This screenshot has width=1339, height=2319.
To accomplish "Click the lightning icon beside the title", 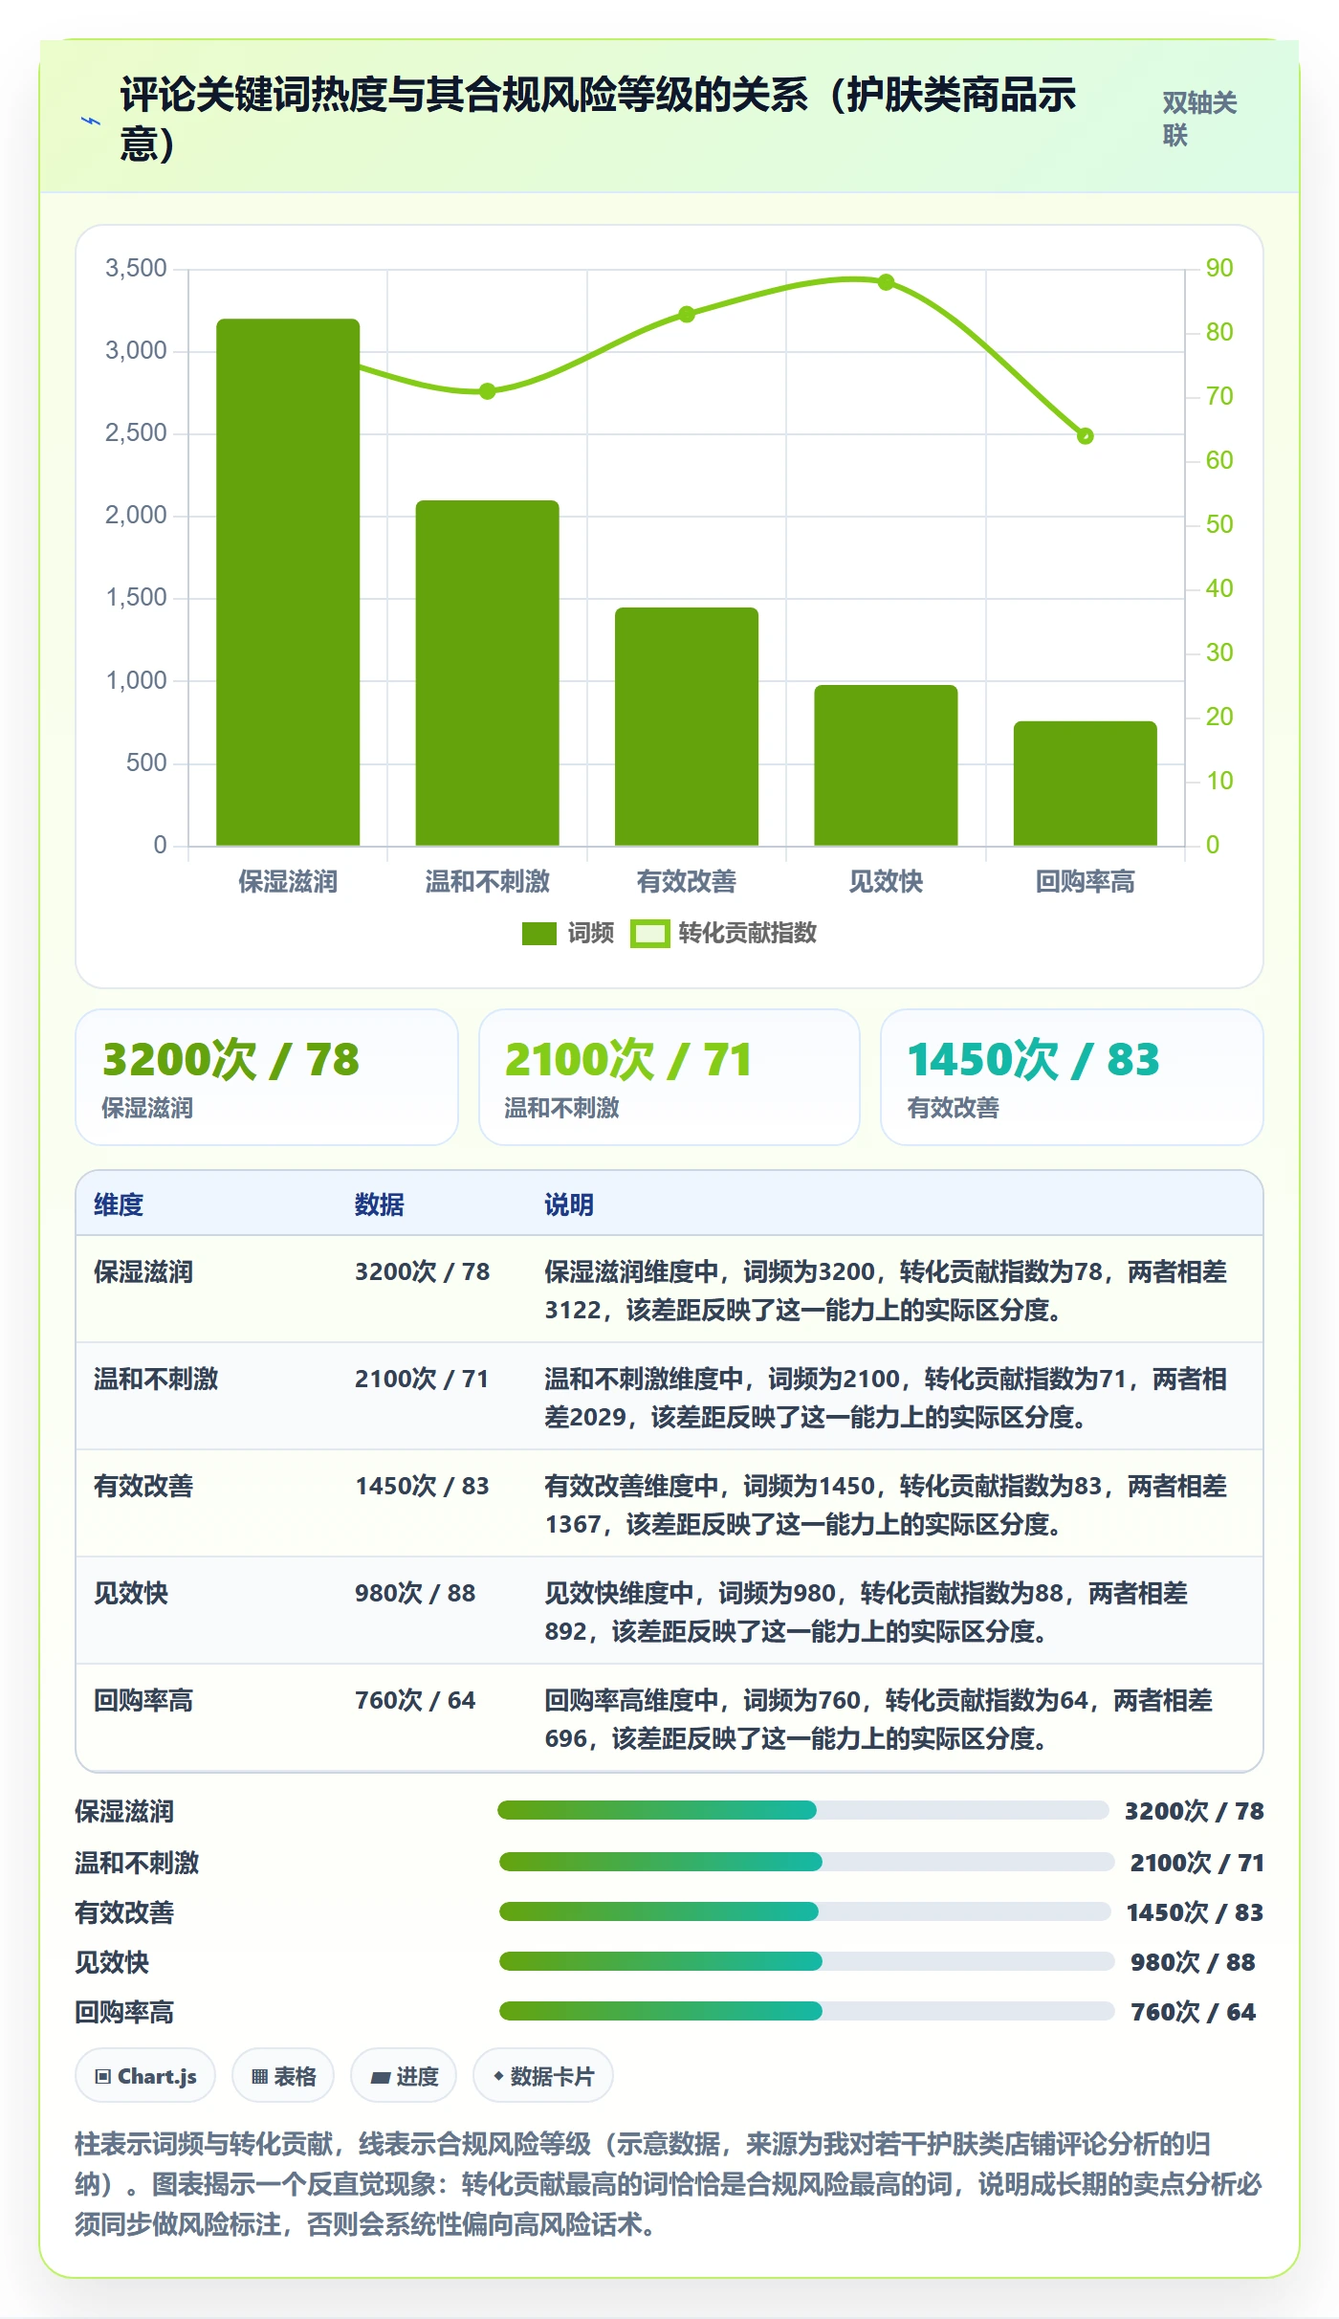I will (x=91, y=121).
